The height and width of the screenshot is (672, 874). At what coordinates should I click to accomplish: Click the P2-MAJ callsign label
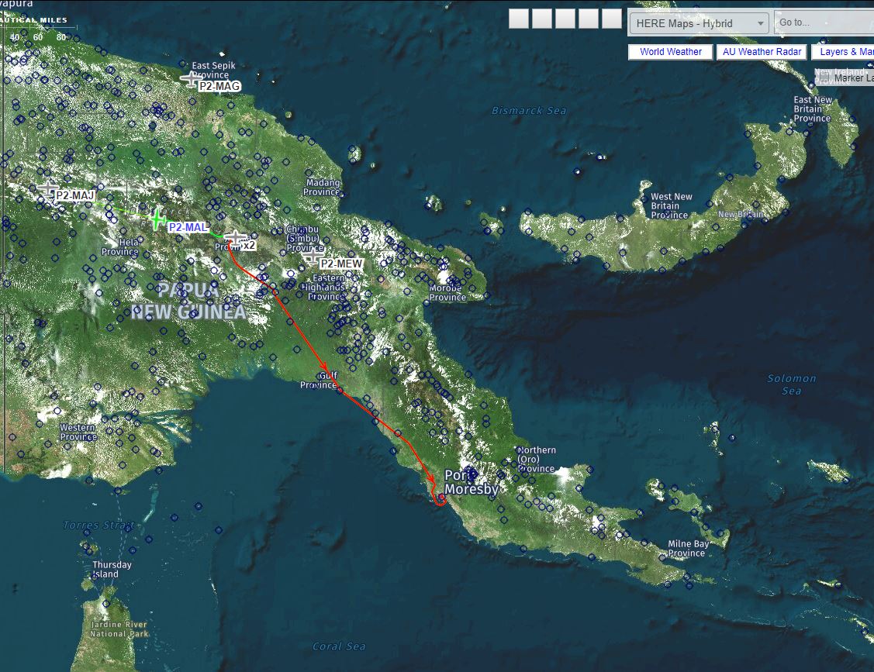click(x=74, y=196)
